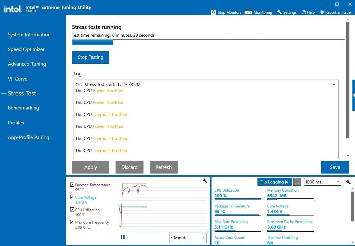
Task: Click the stress test progress bar
Action: 208,42
